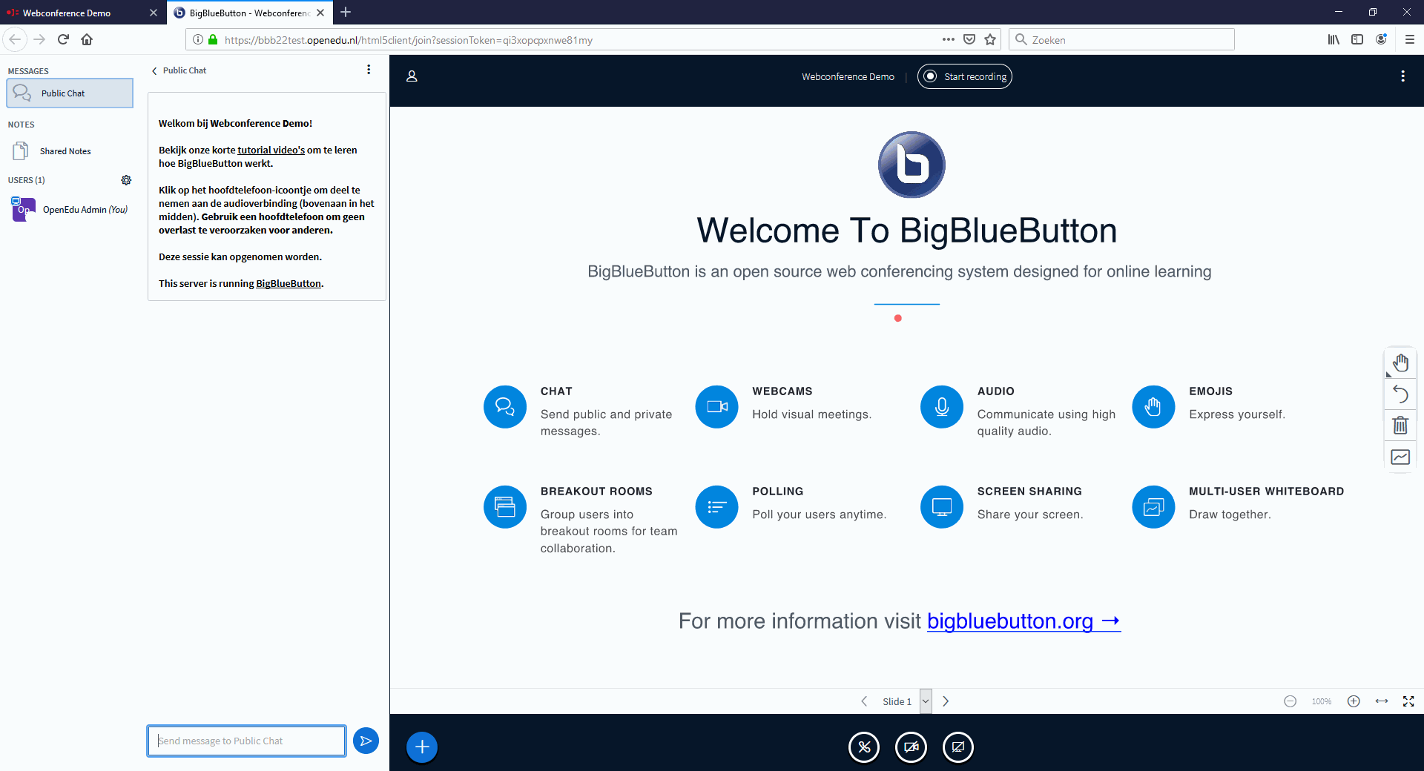1424x771 pixels.
Task: Zoom out the presentation
Action: tap(1290, 701)
